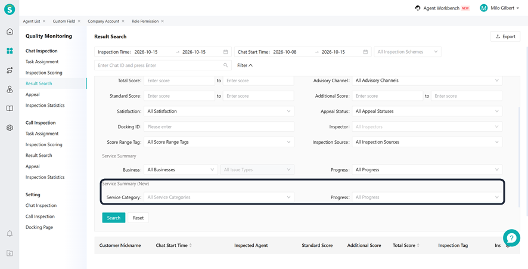Image resolution: width=528 pixels, height=269 pixels.
Task: Open Call Inspection Result Search
Action: [39, 156]
